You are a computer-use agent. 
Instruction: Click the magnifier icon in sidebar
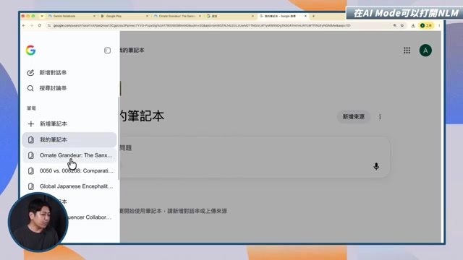[x=30, y=88]
